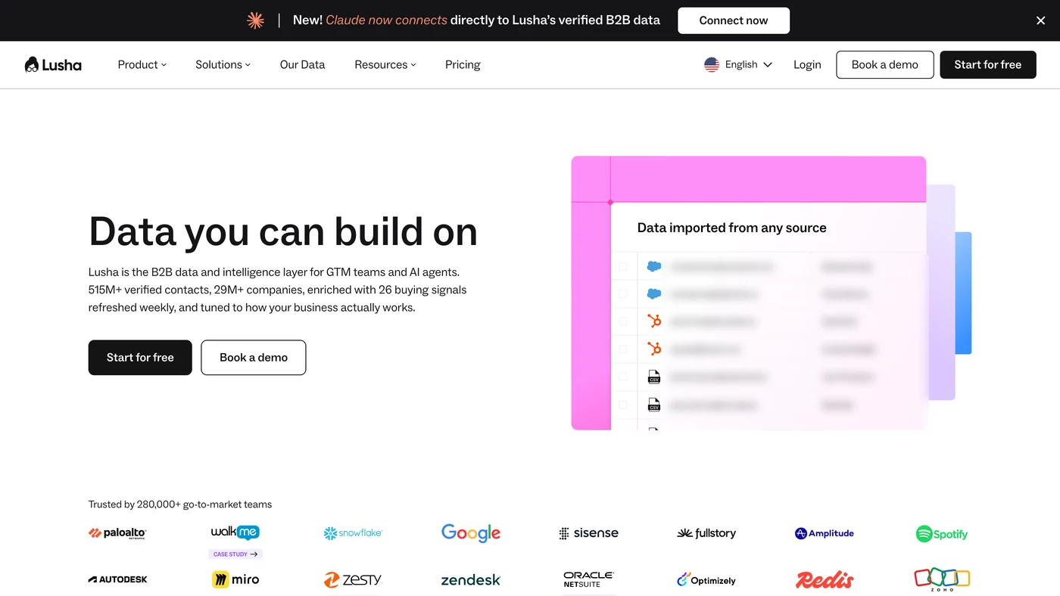The image size is (1060, 596).
Task: Click Book a demo in header
Action: tap(885, 64)
